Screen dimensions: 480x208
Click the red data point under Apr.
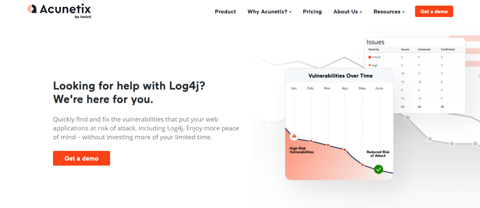click(345, 150)
